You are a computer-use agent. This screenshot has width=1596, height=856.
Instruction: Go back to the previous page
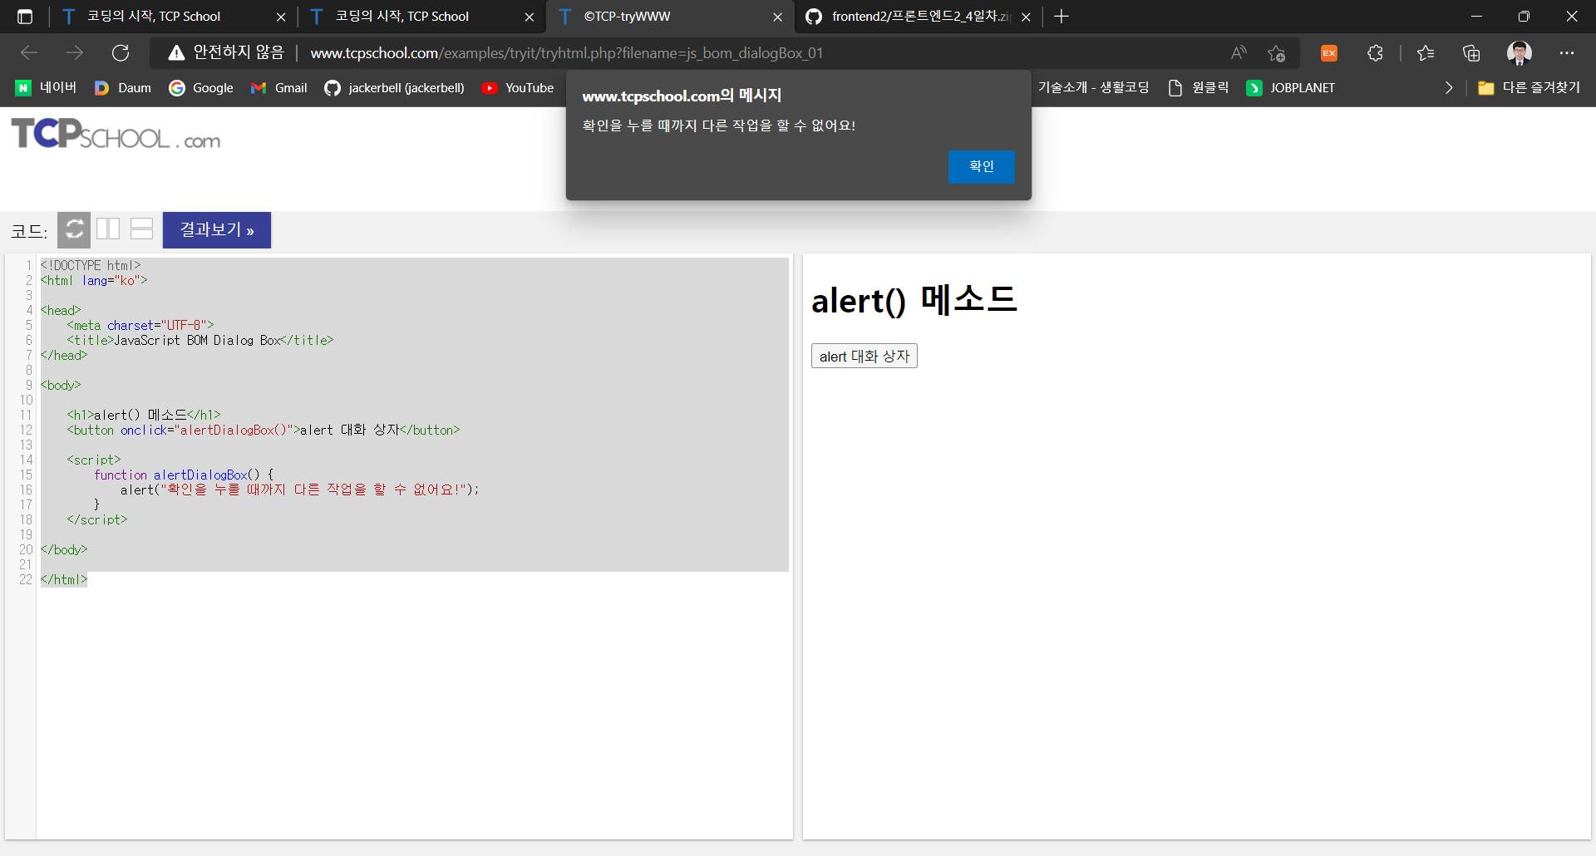29,53
